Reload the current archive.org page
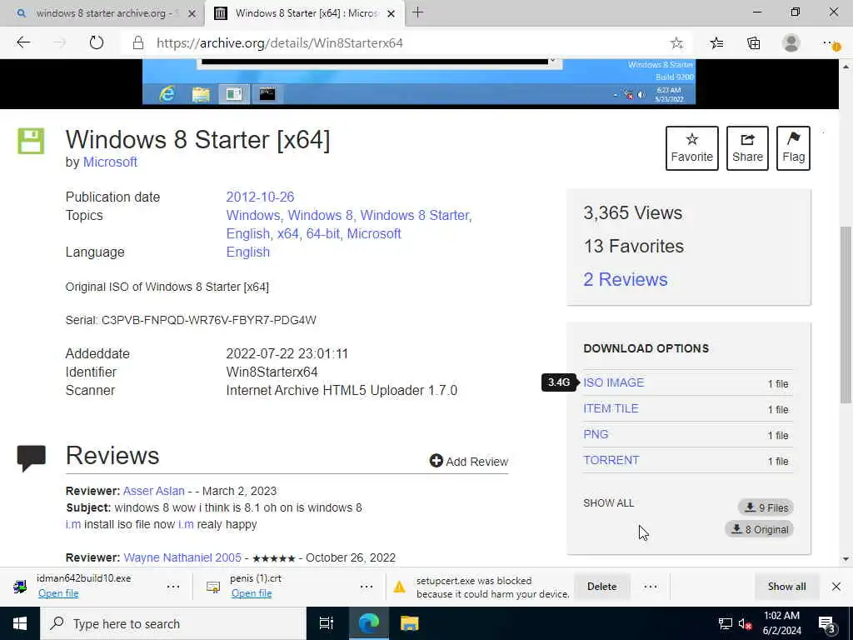Viewport: 853px width, 640px height. 97,42
